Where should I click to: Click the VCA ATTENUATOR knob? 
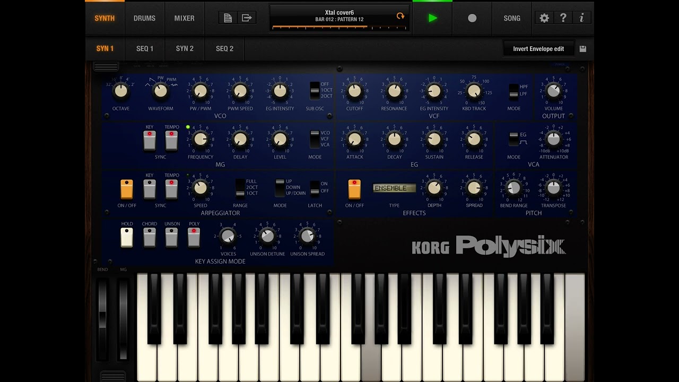[553, 139]
